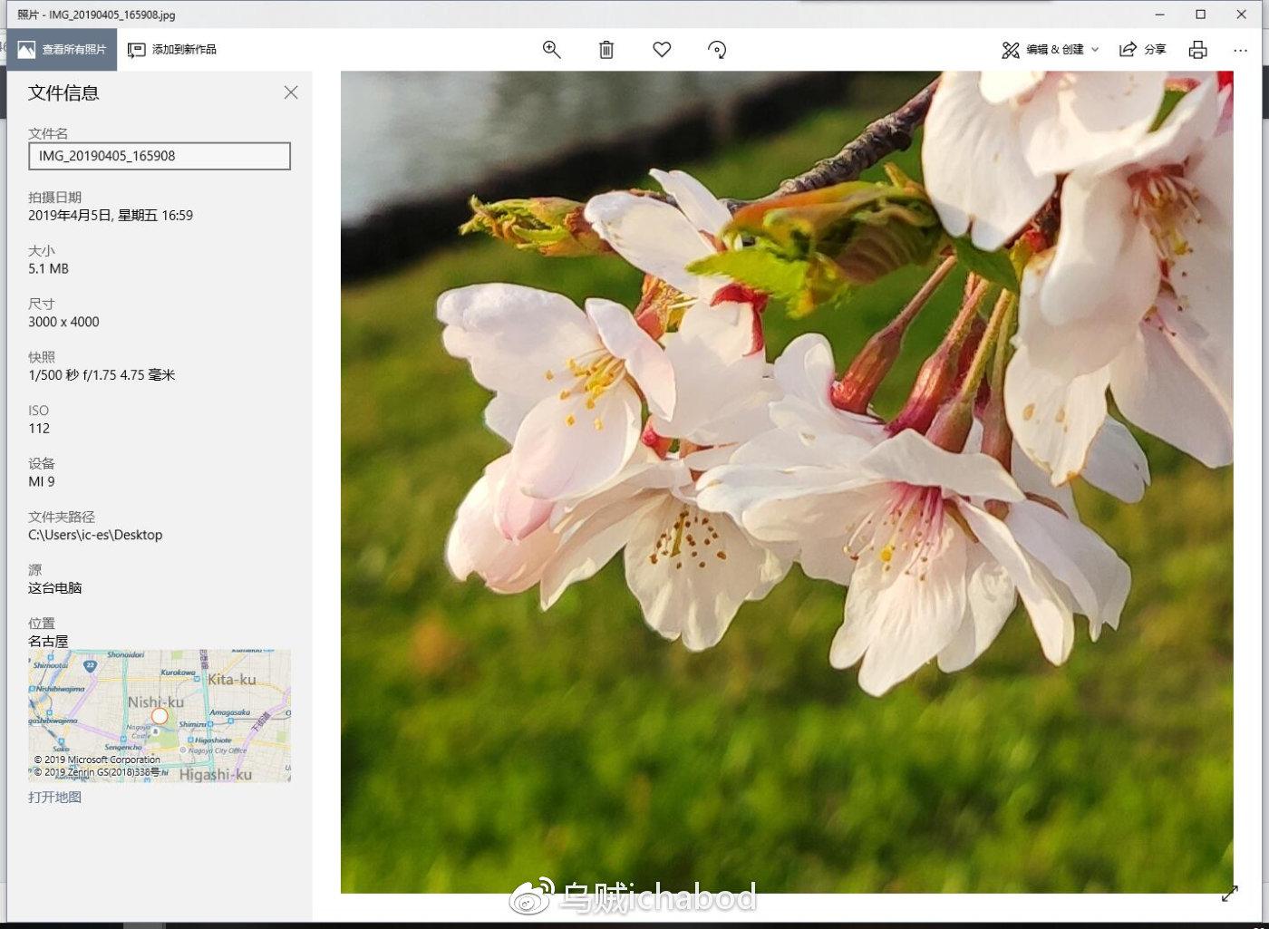The height and width of the screenshot is (929, 1269).
Task: Click the 分享 share button
Action: point(1142,50)
